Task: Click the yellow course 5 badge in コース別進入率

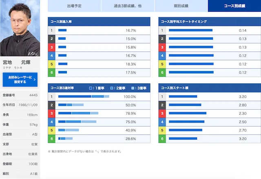Action: pyautogui.click(x=51, y=64)
